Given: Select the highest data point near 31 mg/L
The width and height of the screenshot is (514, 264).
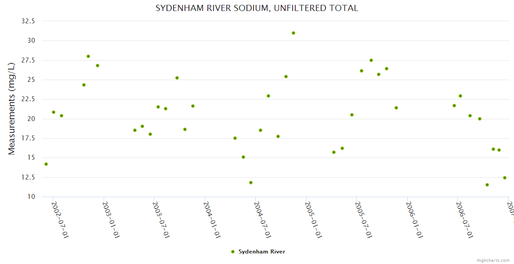Looking at the screenshot, I should coord(293,33).
